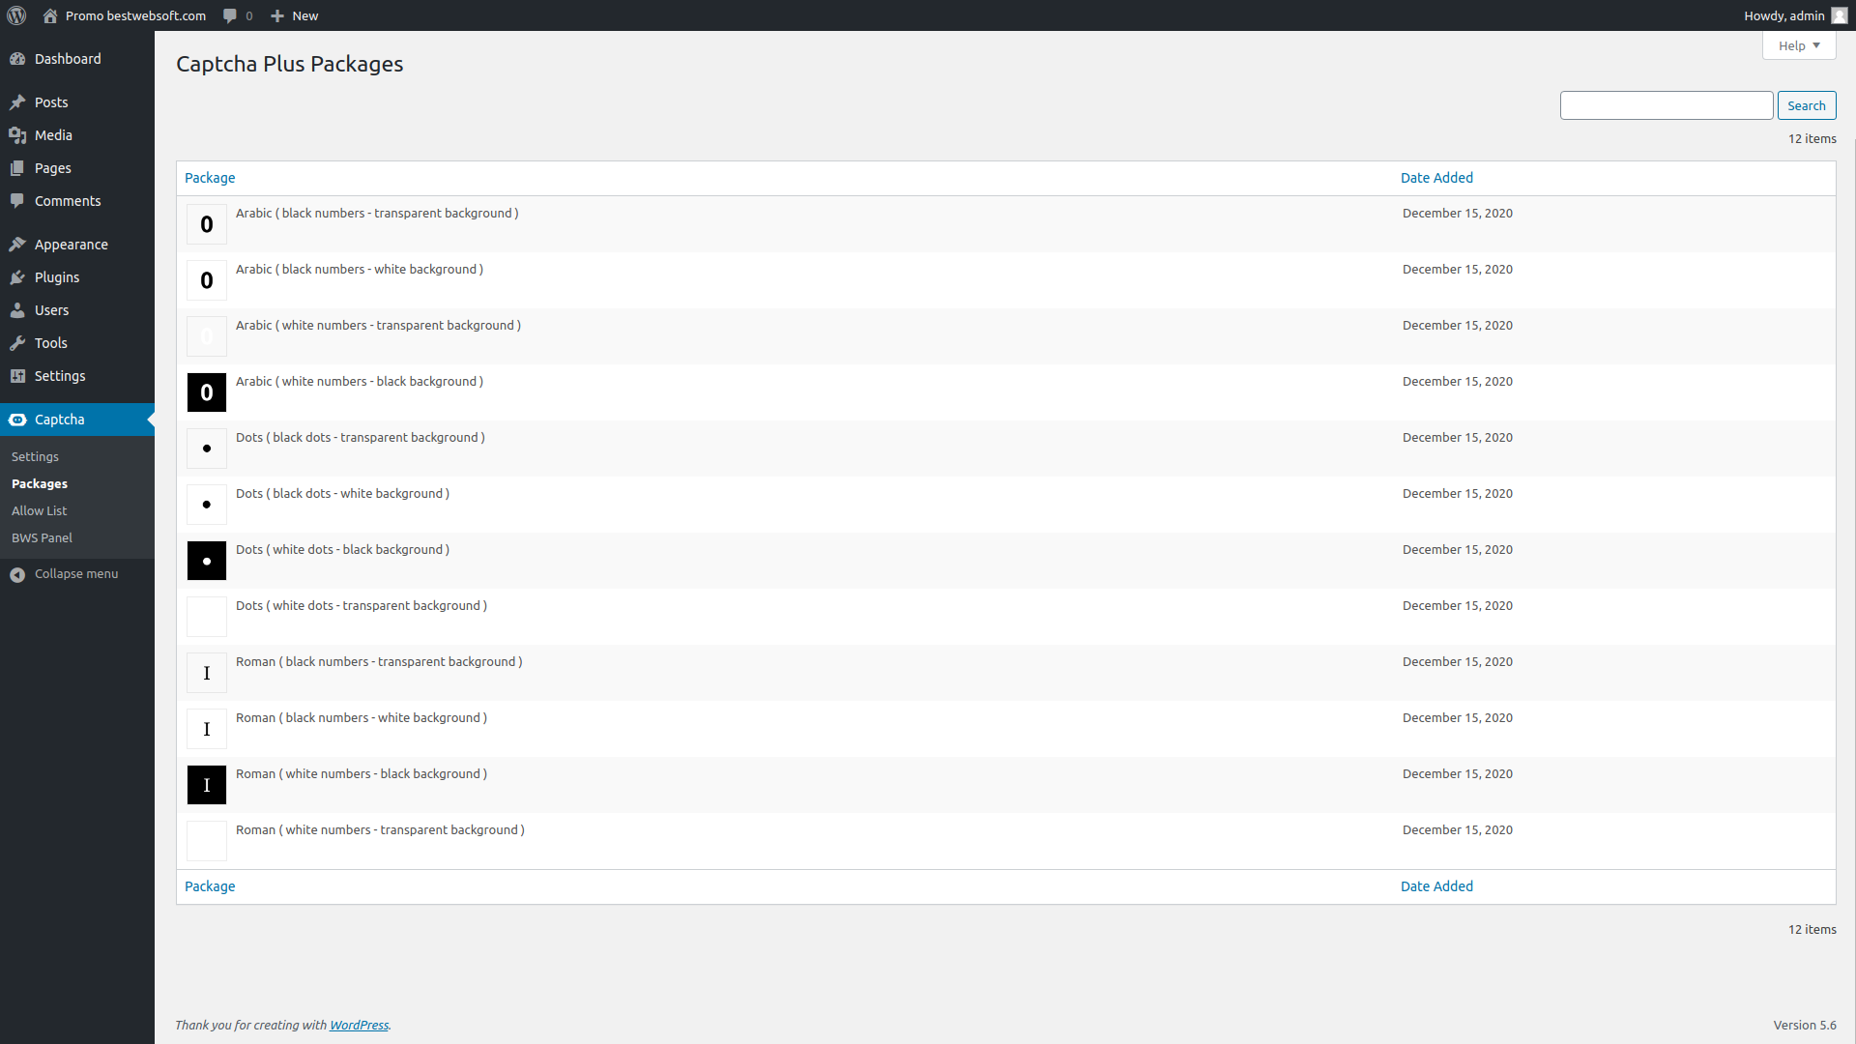Screen dimensions: 1856x1044
Task: Follow the WordPress footer link
Action: pos(359,1025)
